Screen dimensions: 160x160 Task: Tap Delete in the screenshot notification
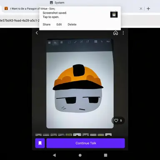click(72, 25)
